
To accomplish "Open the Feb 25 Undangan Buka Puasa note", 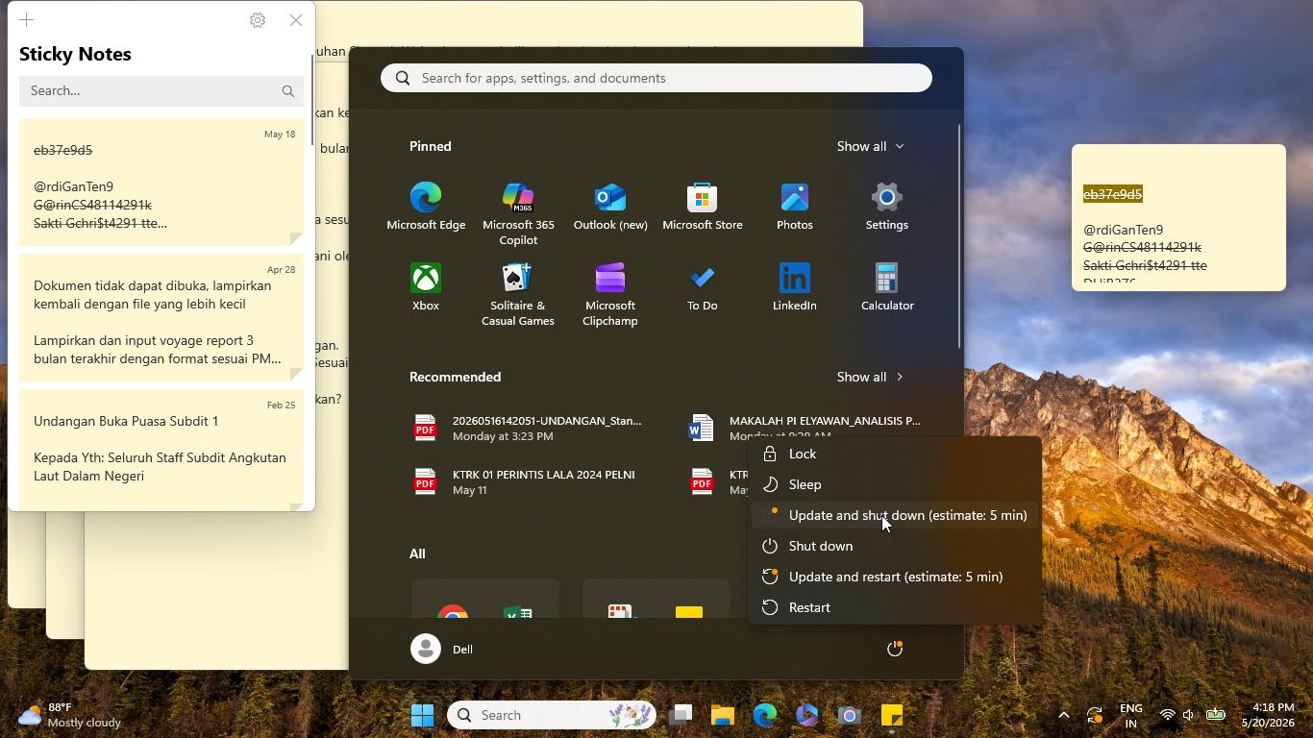I will point(161,450).
